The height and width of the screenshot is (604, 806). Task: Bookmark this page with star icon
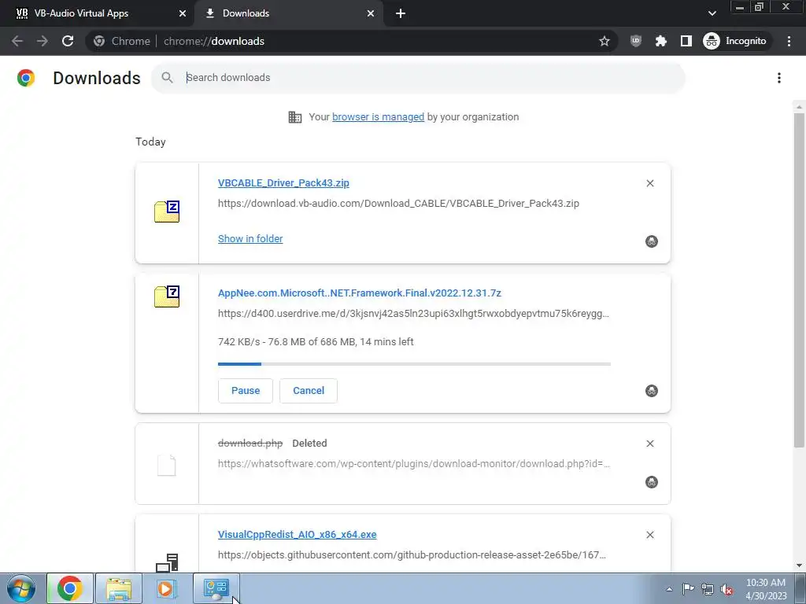point(604,41)
